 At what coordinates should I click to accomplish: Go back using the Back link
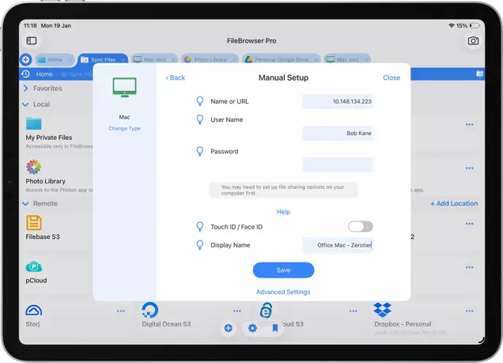pyautogui.click(x=176, y=78)
